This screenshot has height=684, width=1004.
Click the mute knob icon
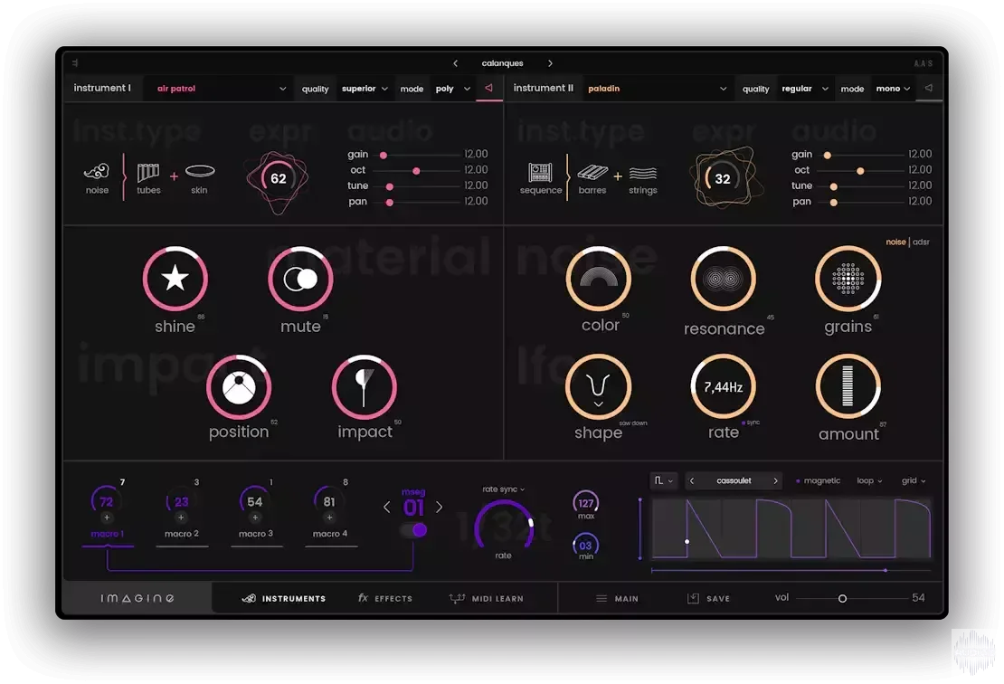[300, 279]
